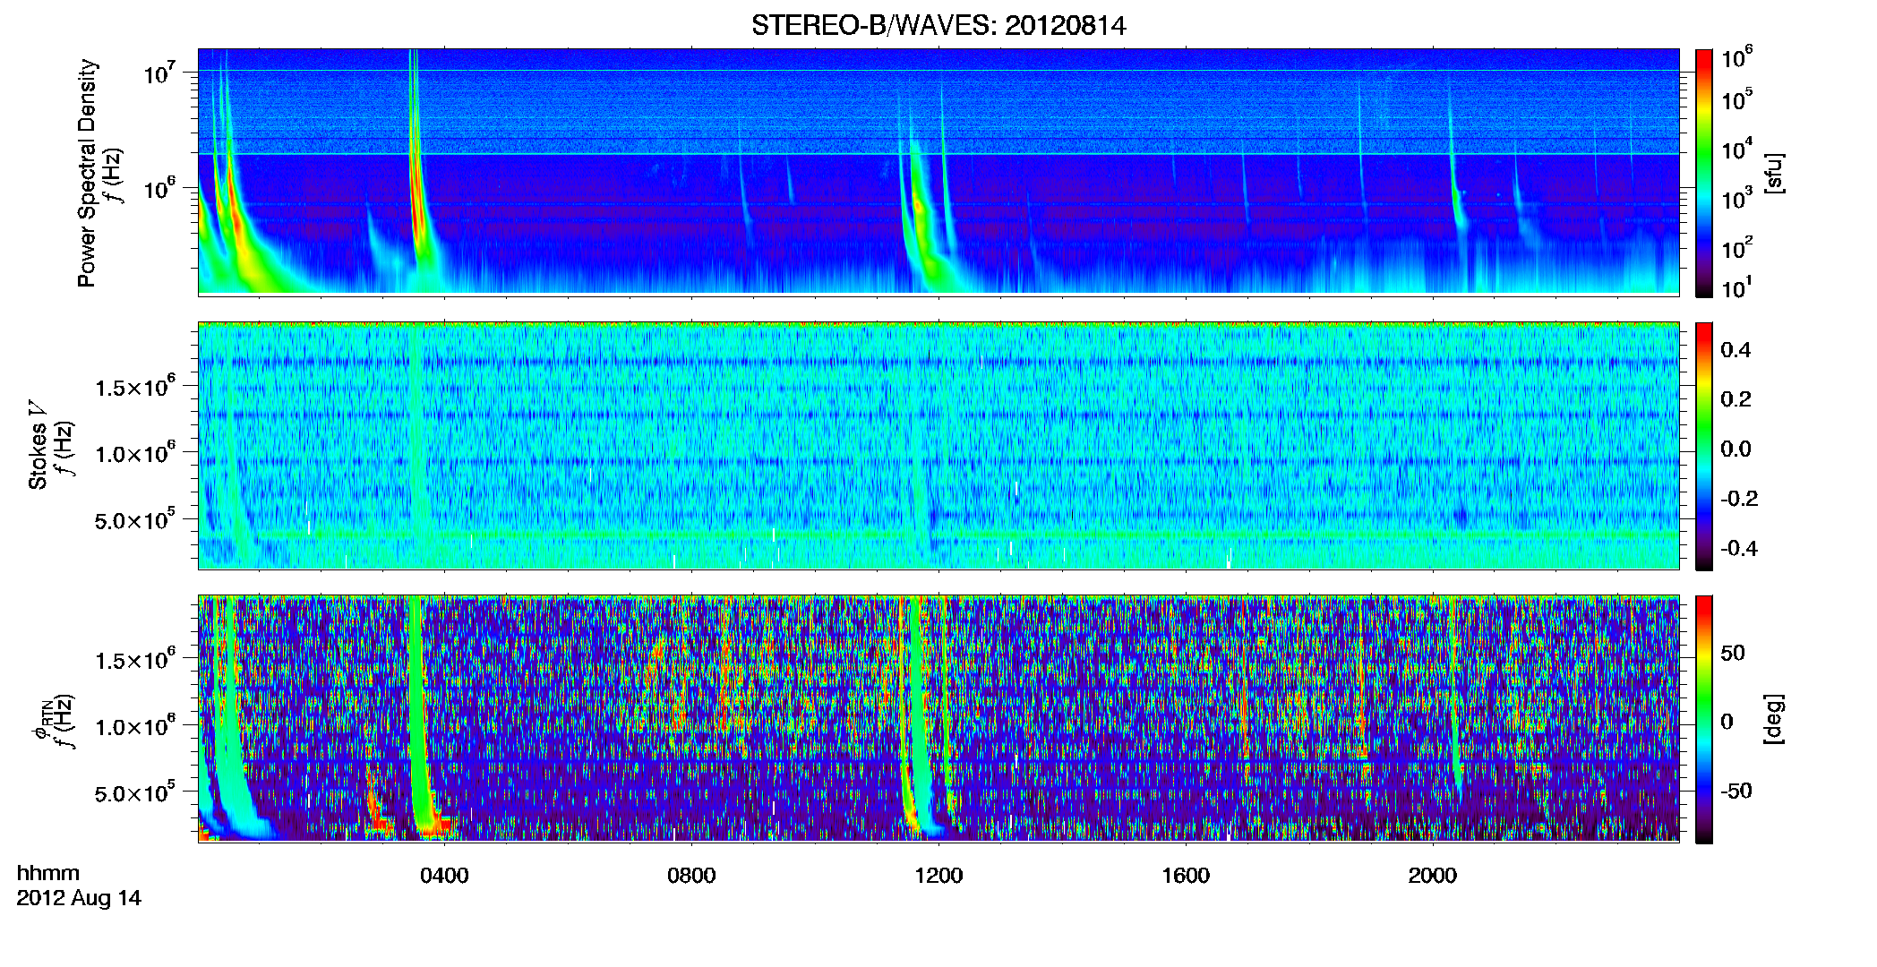The width and height of the screenshot is (1877, 967).
Task: Click the time tick label 1200
Action: pos(938,876)
